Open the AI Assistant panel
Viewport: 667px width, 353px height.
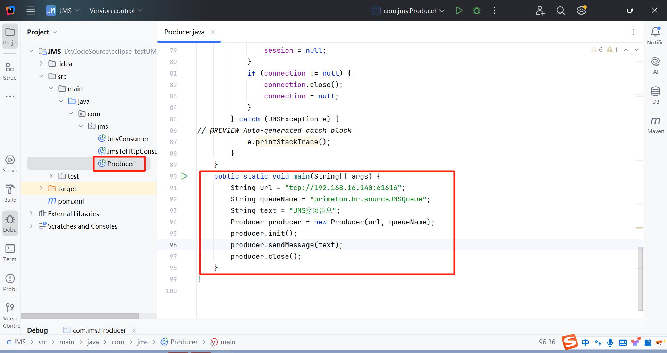tap(655, 65)
